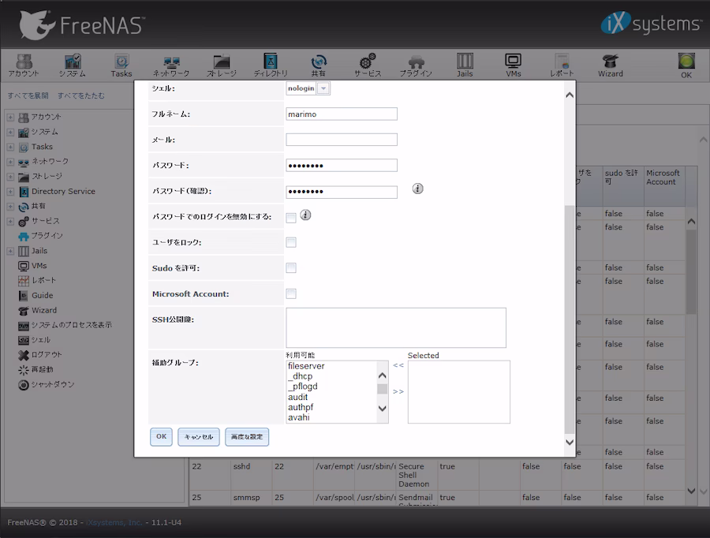
Task: Expand ストレージ node in sidebar tree
Action: tap(10, 177)
